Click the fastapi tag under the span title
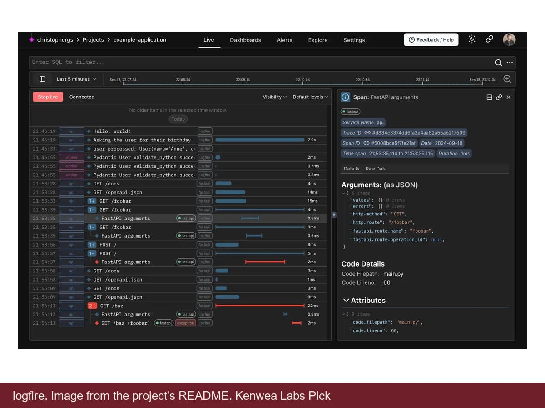Viewport: 545px width, 408px height. [351, 112]
